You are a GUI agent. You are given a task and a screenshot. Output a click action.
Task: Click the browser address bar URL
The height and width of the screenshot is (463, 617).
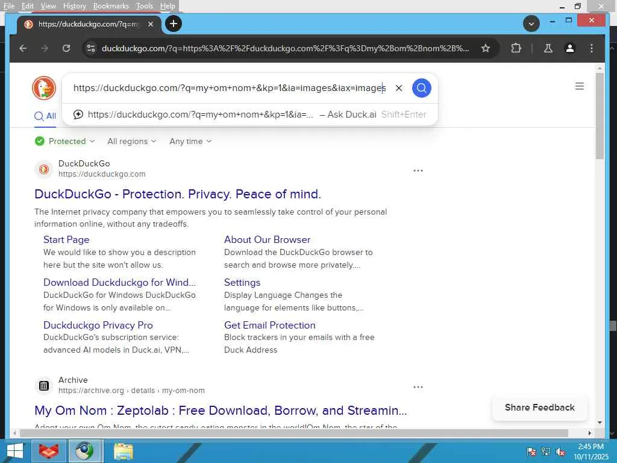click(285, 48)
